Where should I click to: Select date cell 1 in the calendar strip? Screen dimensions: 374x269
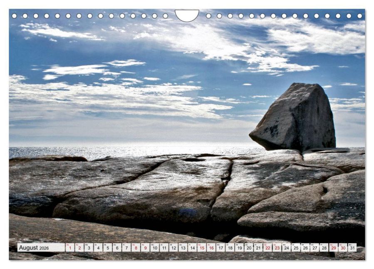coord(70,247)
